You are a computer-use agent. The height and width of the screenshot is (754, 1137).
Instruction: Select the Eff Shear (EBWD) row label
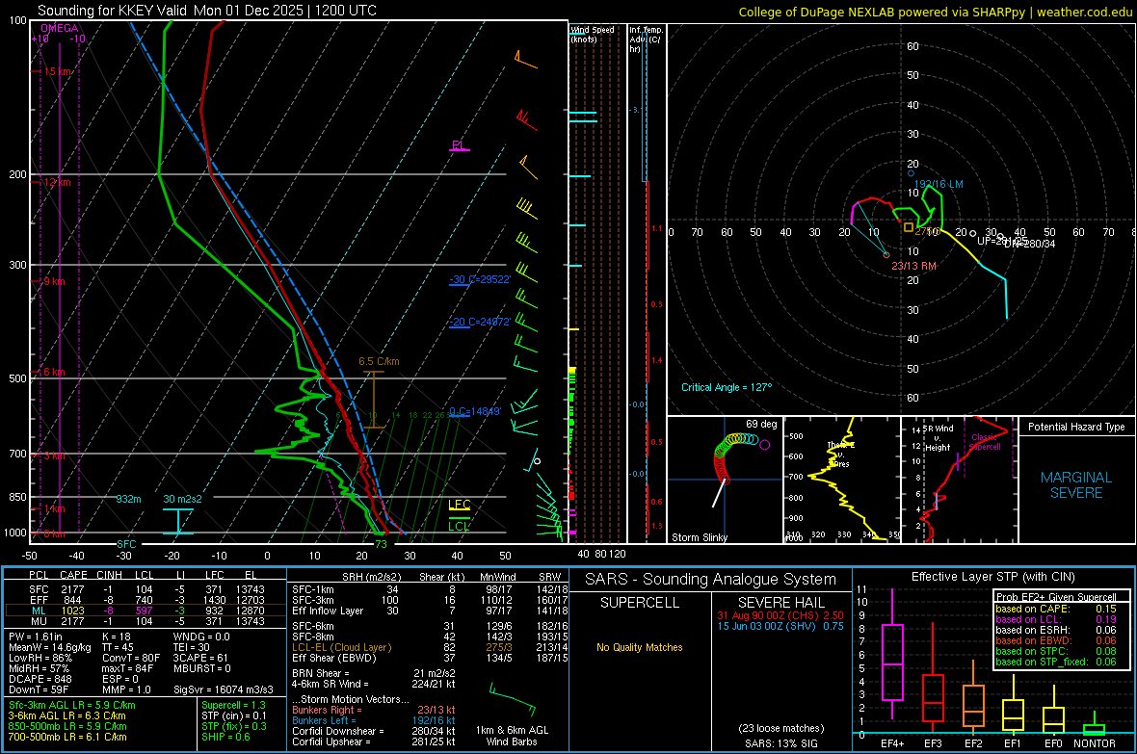[333, 659]
